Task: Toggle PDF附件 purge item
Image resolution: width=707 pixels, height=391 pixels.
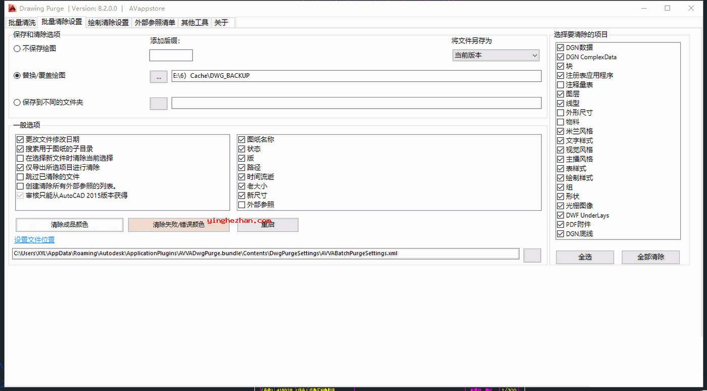Action: click(561, 224)
